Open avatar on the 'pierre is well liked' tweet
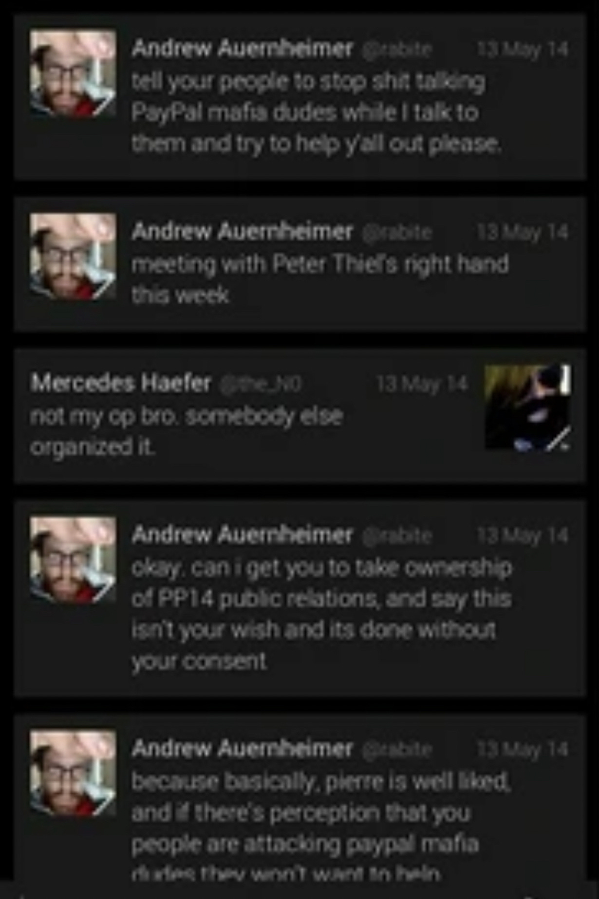The width and height of the screenshot is (599, 899). (x=73, y=773)
